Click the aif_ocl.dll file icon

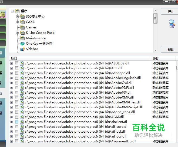(22, 132)
